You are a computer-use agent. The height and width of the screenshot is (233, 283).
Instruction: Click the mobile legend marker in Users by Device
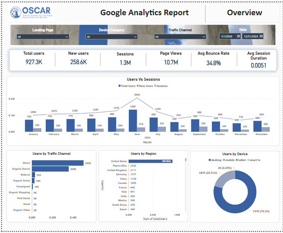(224, 159)
